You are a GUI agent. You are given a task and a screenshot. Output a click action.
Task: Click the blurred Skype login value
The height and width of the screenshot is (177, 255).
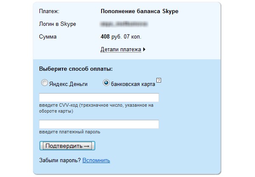point(124,24)
